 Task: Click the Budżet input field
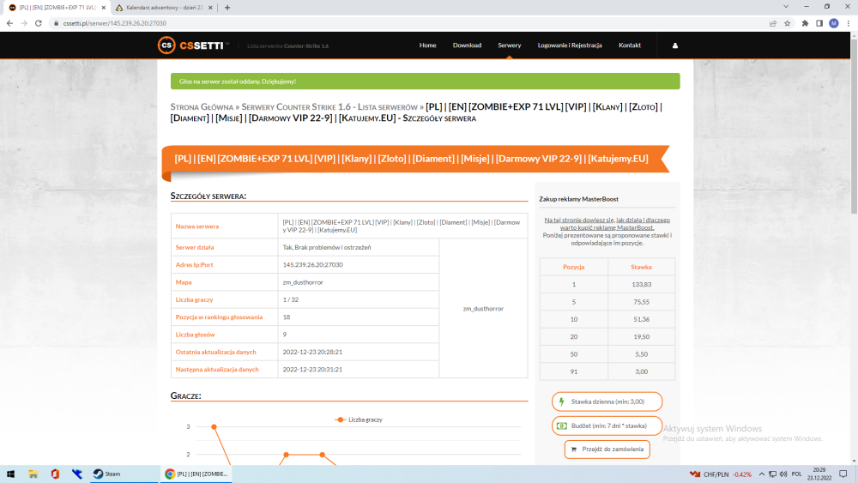607,426
